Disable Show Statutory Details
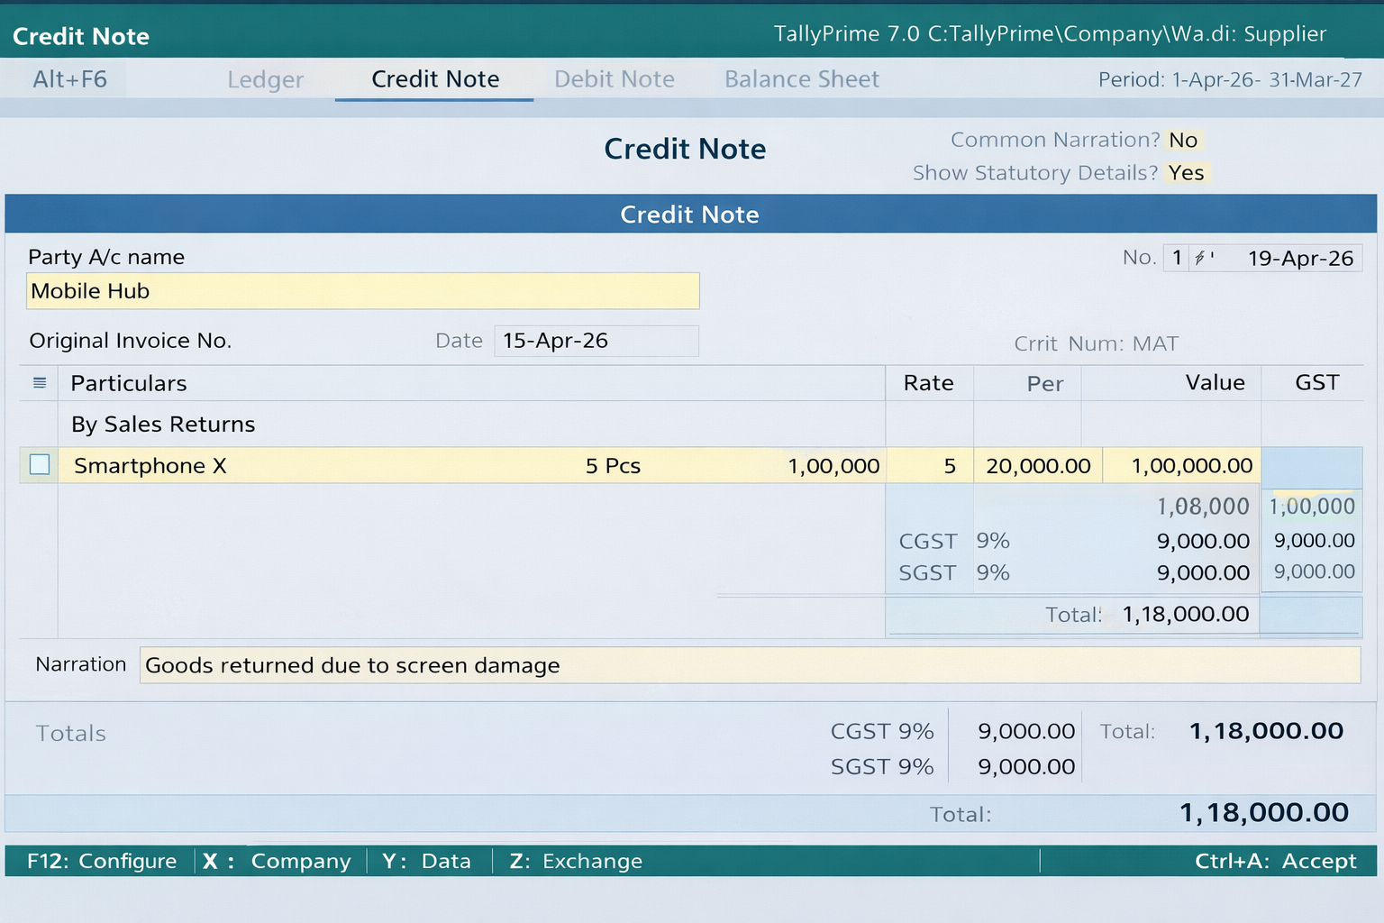This screenshot has width=1384, height=923. [x=1187, y=173]
